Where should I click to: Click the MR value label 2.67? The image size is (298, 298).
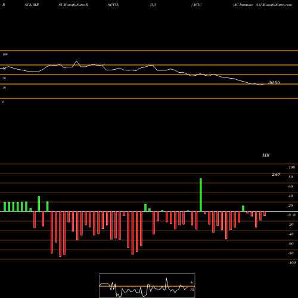click(x=276, y=175)
